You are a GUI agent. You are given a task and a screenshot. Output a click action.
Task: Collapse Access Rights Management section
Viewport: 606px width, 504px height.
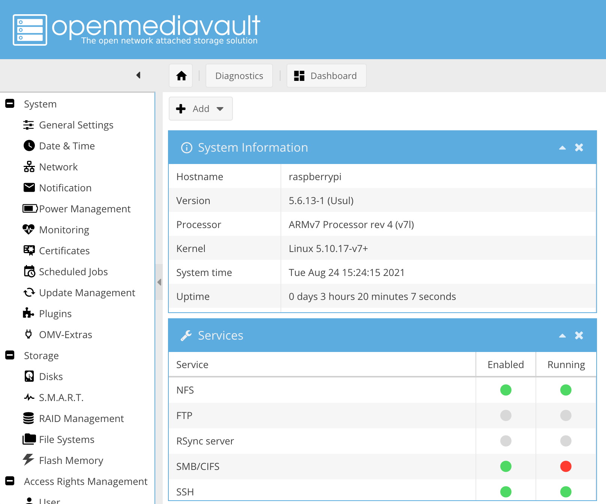(x=10, y=481)
